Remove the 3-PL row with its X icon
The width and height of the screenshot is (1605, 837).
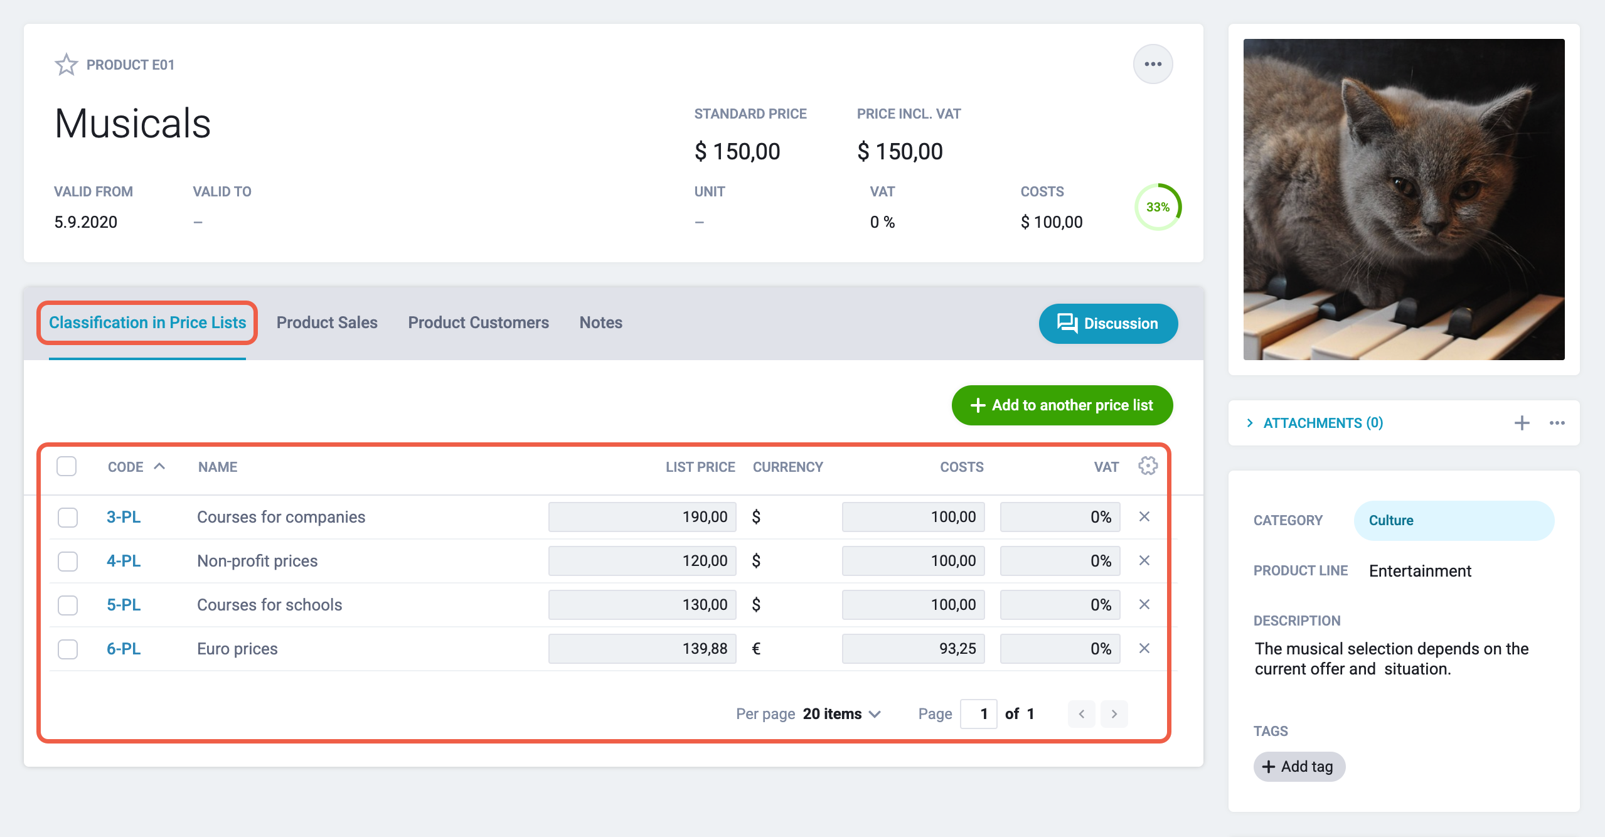click(x=1144, y=516)
